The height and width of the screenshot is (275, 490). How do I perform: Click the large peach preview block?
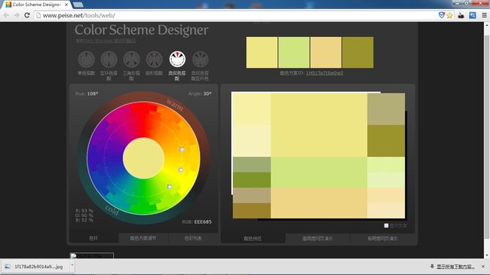coord(319,203)
